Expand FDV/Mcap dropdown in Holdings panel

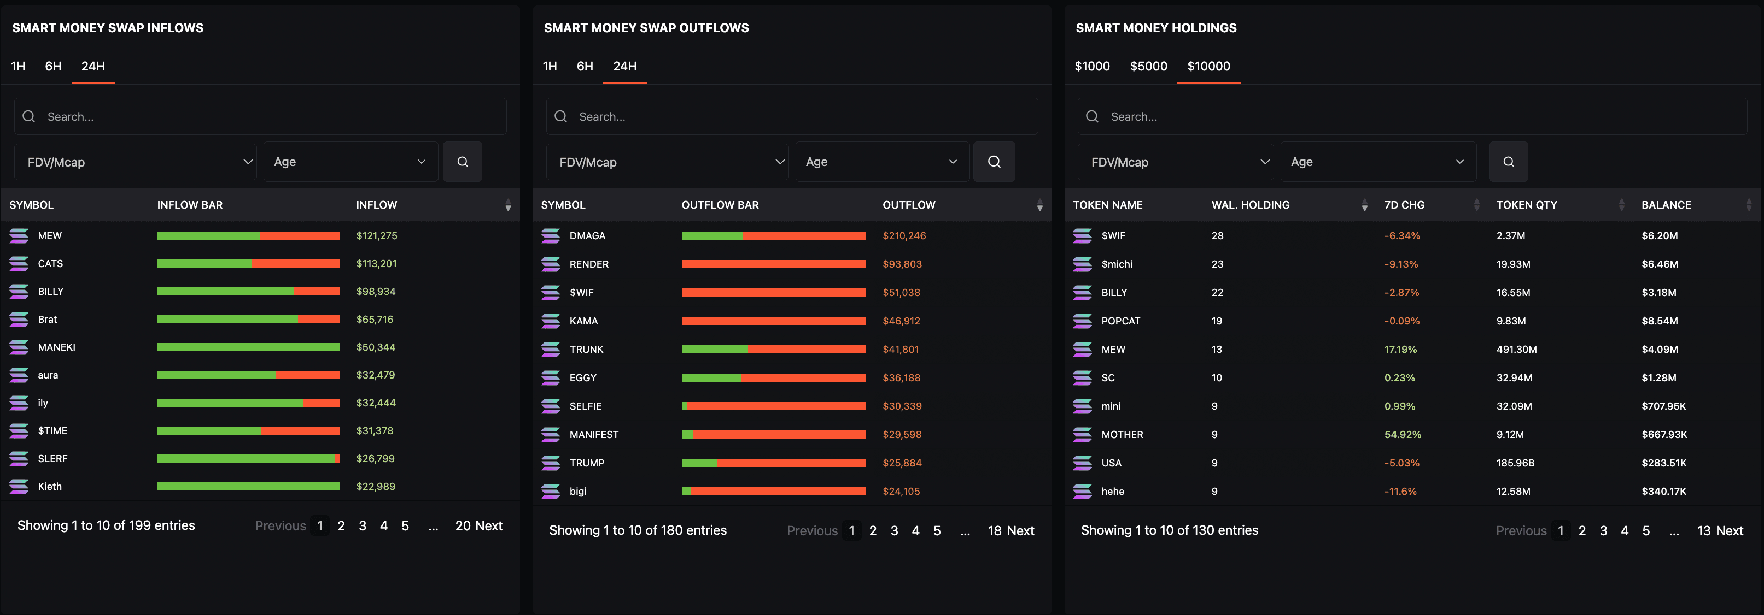click(x=1175, y=162)
